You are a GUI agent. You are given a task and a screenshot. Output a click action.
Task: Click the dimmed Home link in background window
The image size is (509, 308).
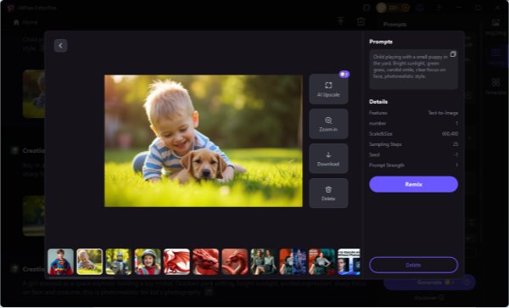[26, 22]
